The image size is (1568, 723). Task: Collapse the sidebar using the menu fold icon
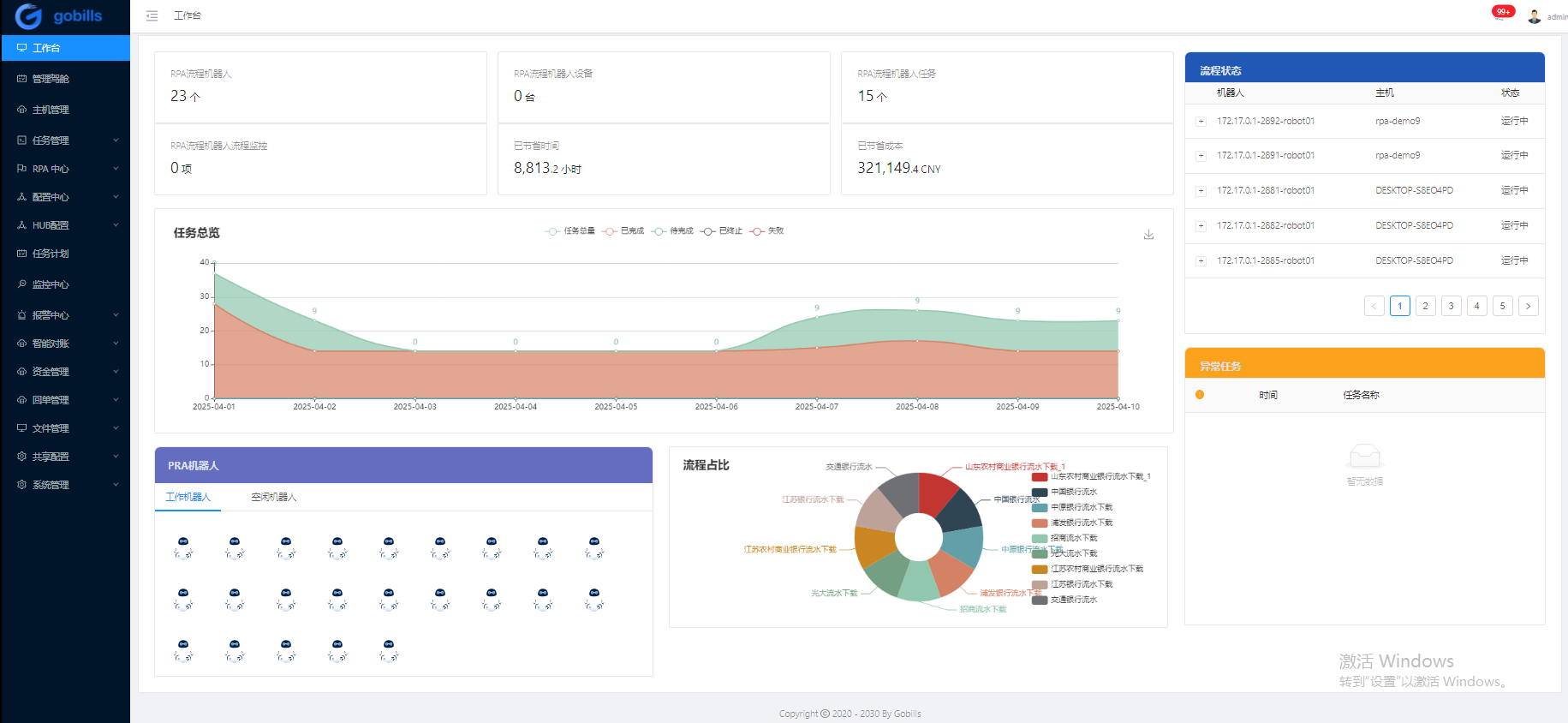[x=152, y=15]
